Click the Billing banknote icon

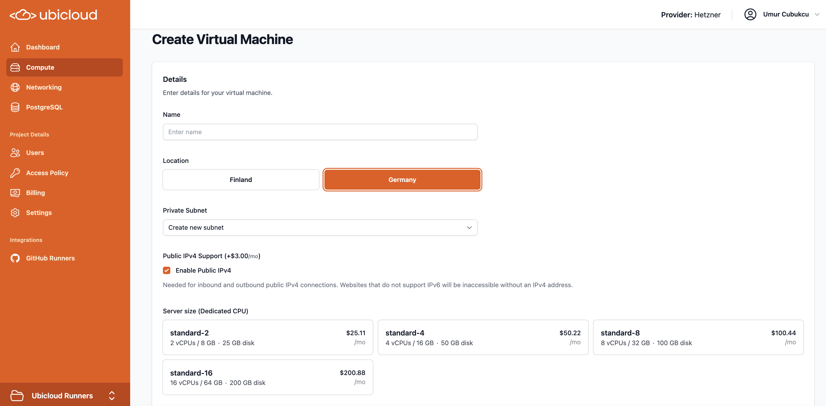[x=15, y=193]
